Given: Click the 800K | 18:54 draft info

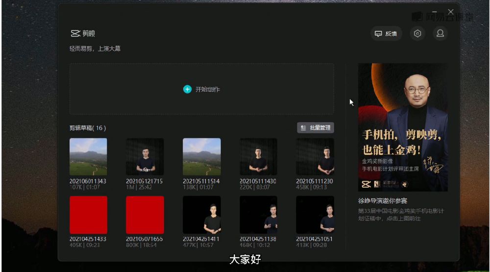Looking at the screenshot, I should pos(142,245).
